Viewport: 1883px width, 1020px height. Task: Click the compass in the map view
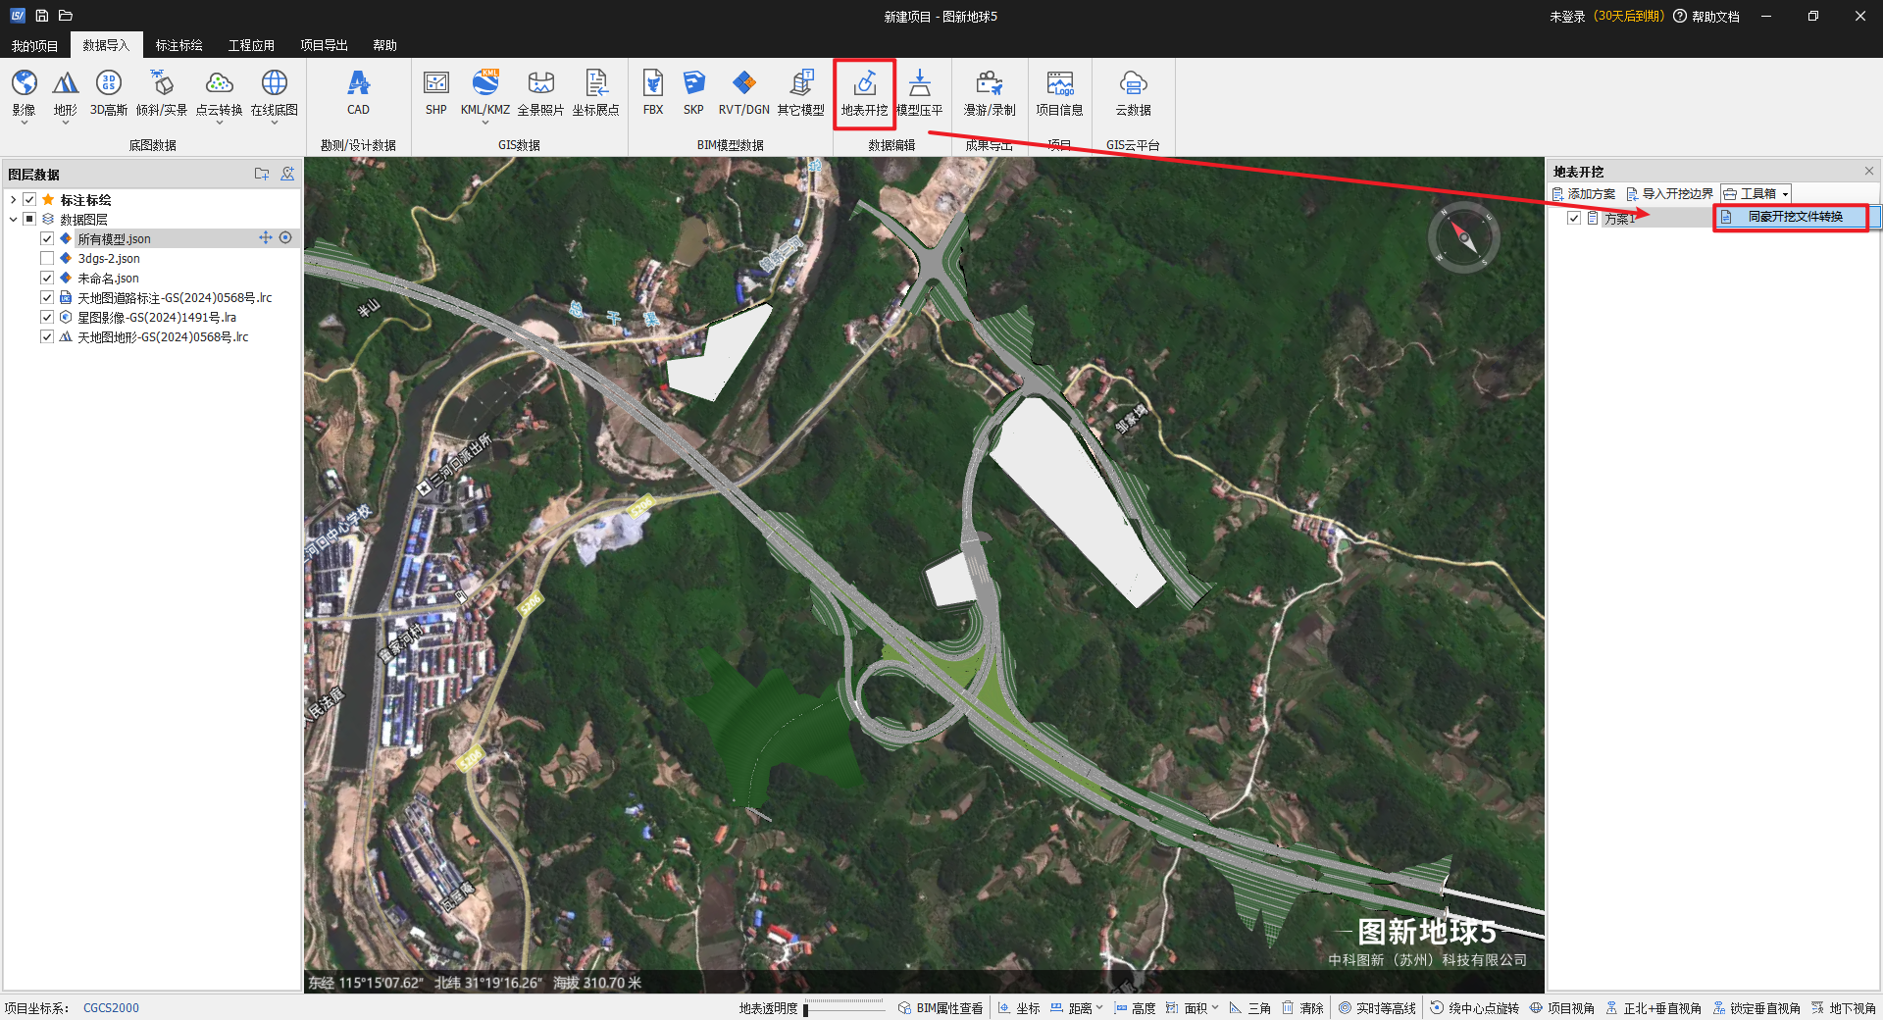[x=1463, y=237]
